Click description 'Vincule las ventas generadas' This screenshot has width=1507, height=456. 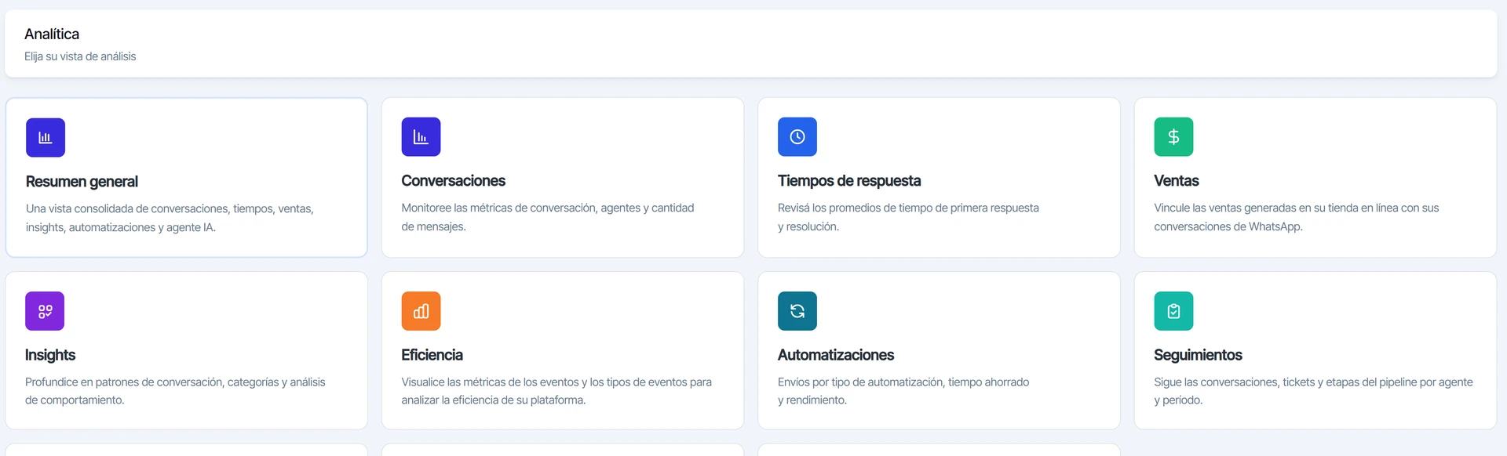pyautogui.click(x=1297, y=217)
